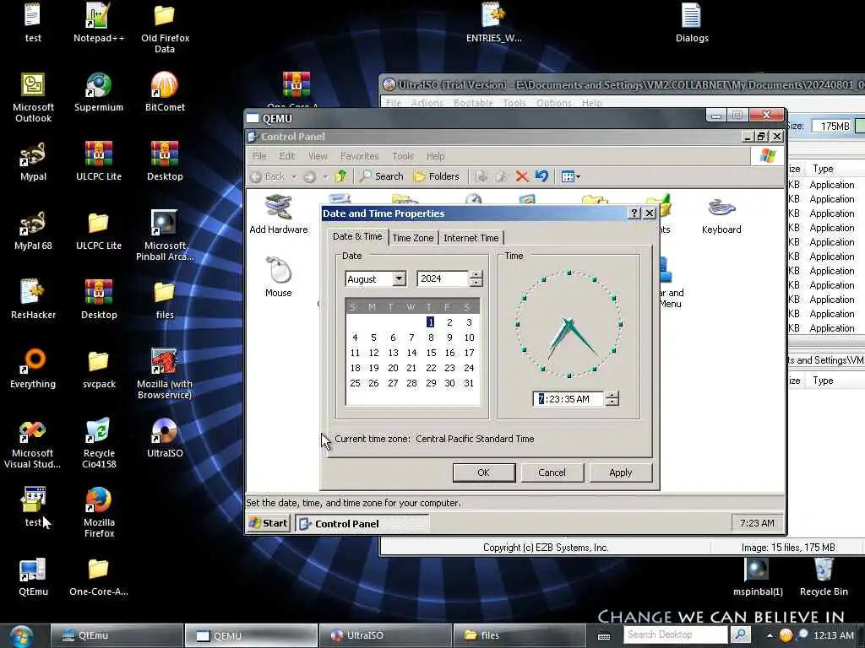Open Mouse applet in Control Panel
The image size is (865, 648).
click(x=278, y=277)
